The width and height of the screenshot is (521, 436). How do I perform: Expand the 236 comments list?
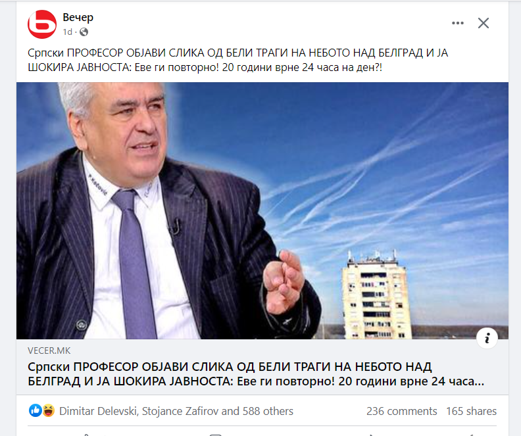[401, 411]
